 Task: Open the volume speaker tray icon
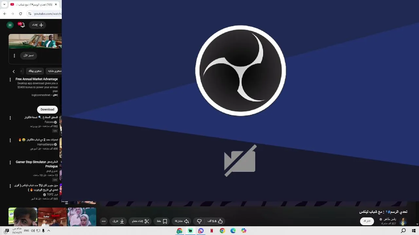33,231
